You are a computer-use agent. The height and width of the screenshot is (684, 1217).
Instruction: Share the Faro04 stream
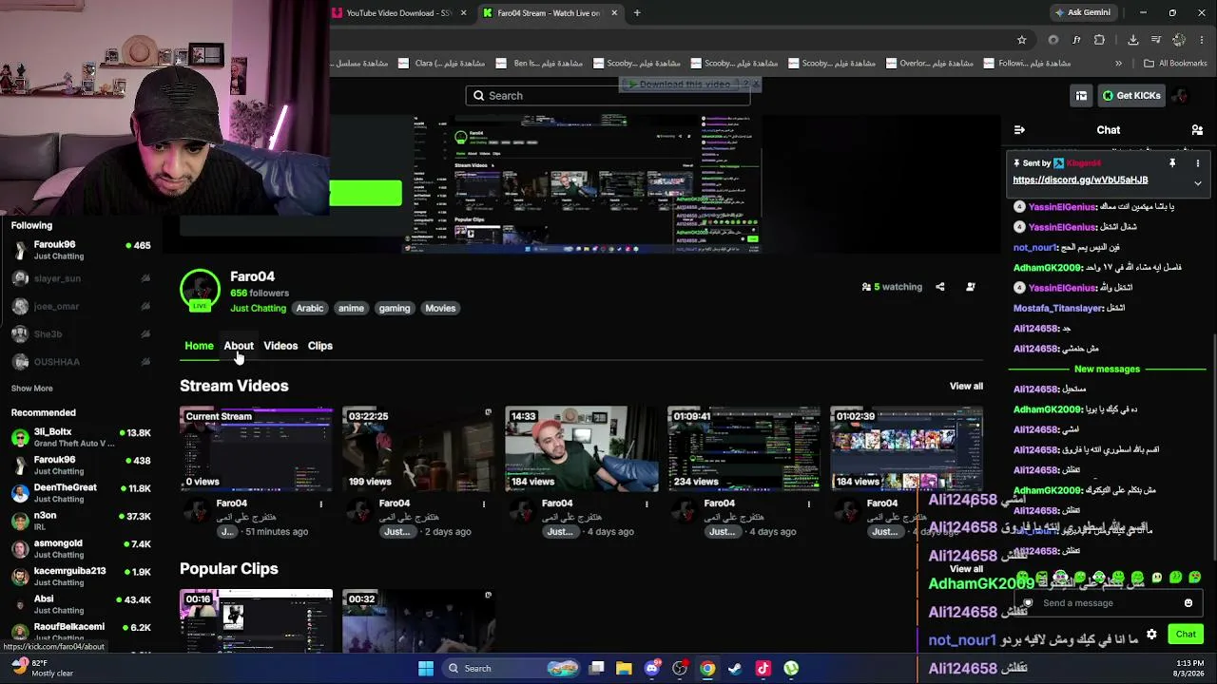(939, 287)
